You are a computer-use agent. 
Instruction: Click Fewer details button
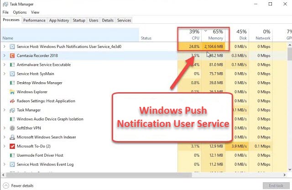pyautogui.click(x=18, y=186)
